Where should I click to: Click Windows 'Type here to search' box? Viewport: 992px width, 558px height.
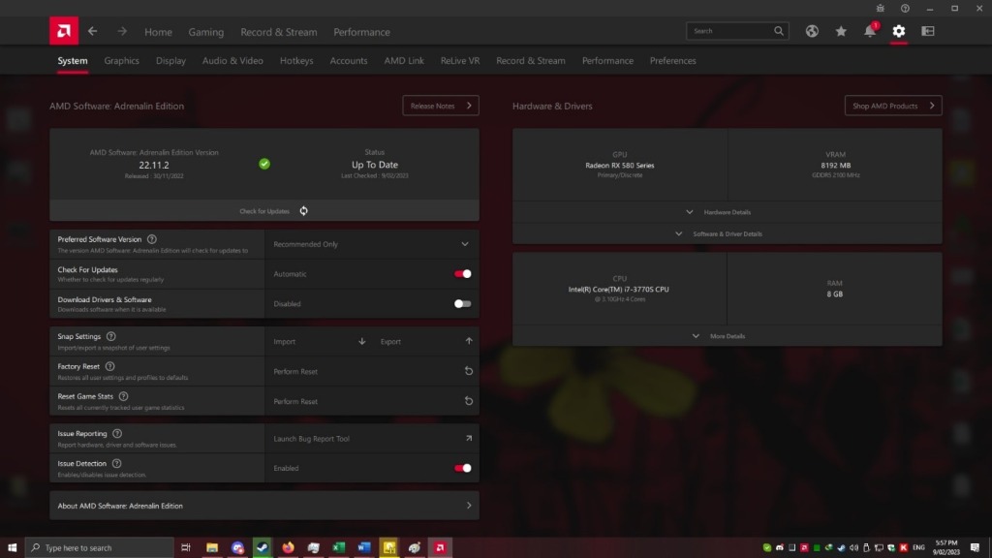tap(100, 547)
